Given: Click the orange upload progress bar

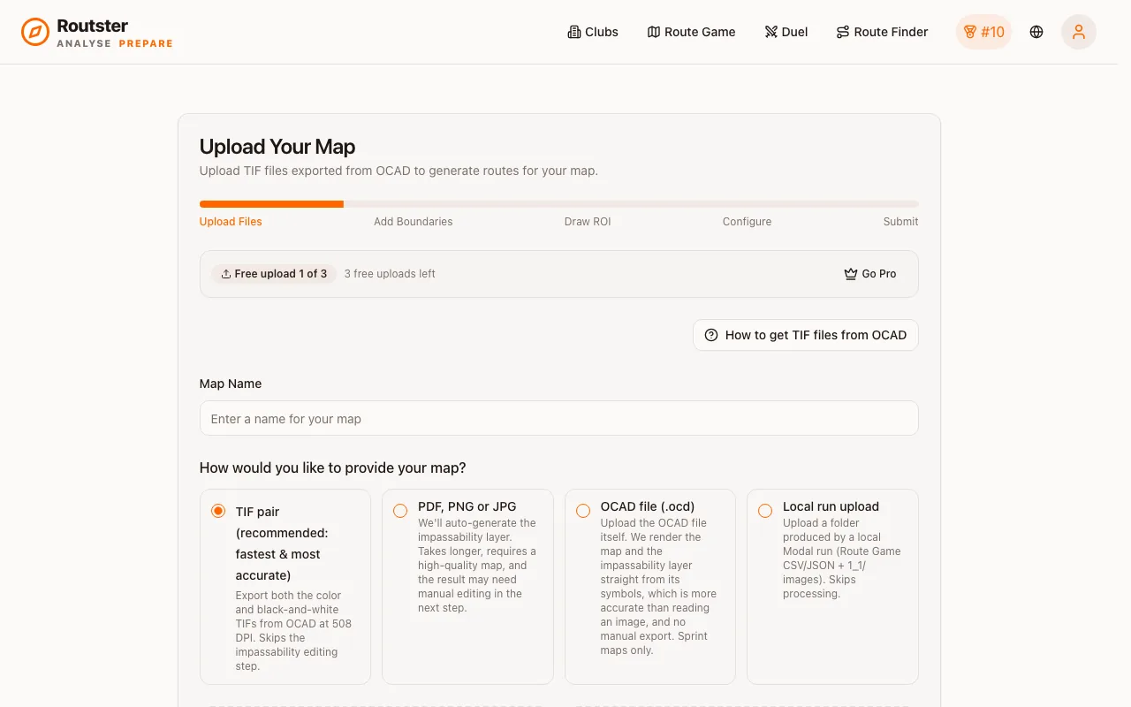Looking at the screenshot, I should tap(271, 204).
